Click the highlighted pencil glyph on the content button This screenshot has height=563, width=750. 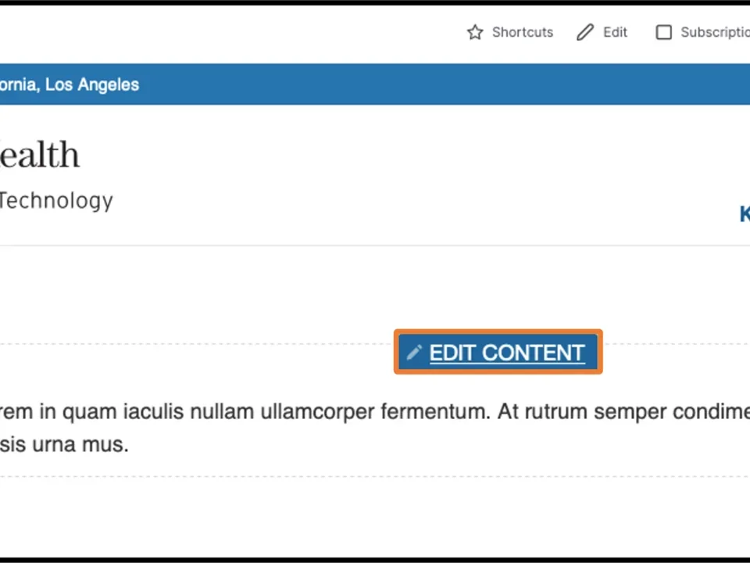pyautogui.click(x=415, y=353)
